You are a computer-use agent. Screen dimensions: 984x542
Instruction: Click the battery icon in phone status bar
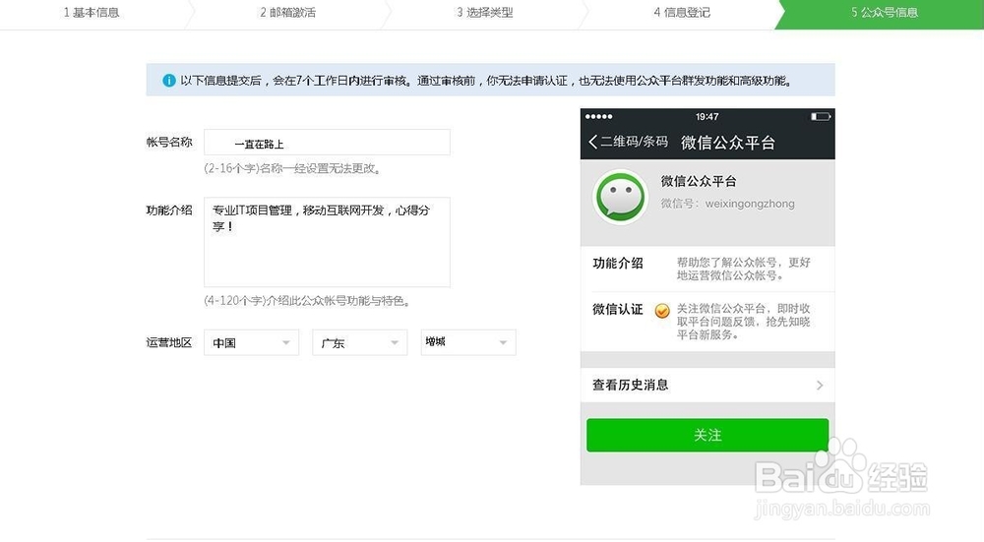(x=821, y=117)
